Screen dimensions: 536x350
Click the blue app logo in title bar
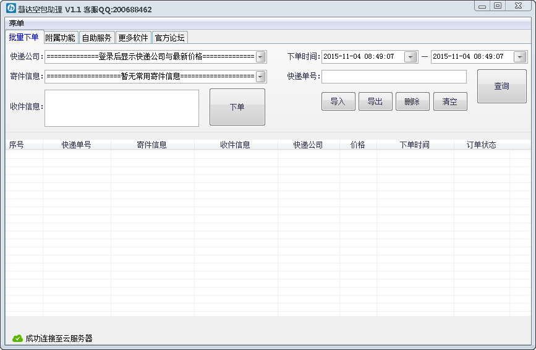click(11, 9)
